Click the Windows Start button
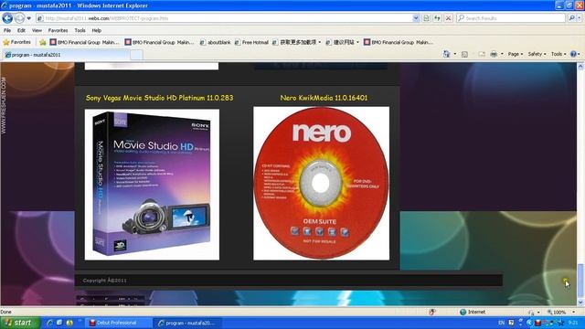The height and width of the screenshot is (329, 585). [19, 323]
